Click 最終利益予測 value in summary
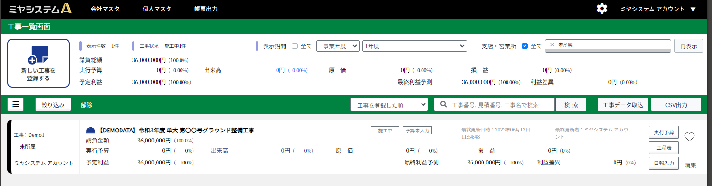This screenshot has width=712, height=186. tap(478, 82)
